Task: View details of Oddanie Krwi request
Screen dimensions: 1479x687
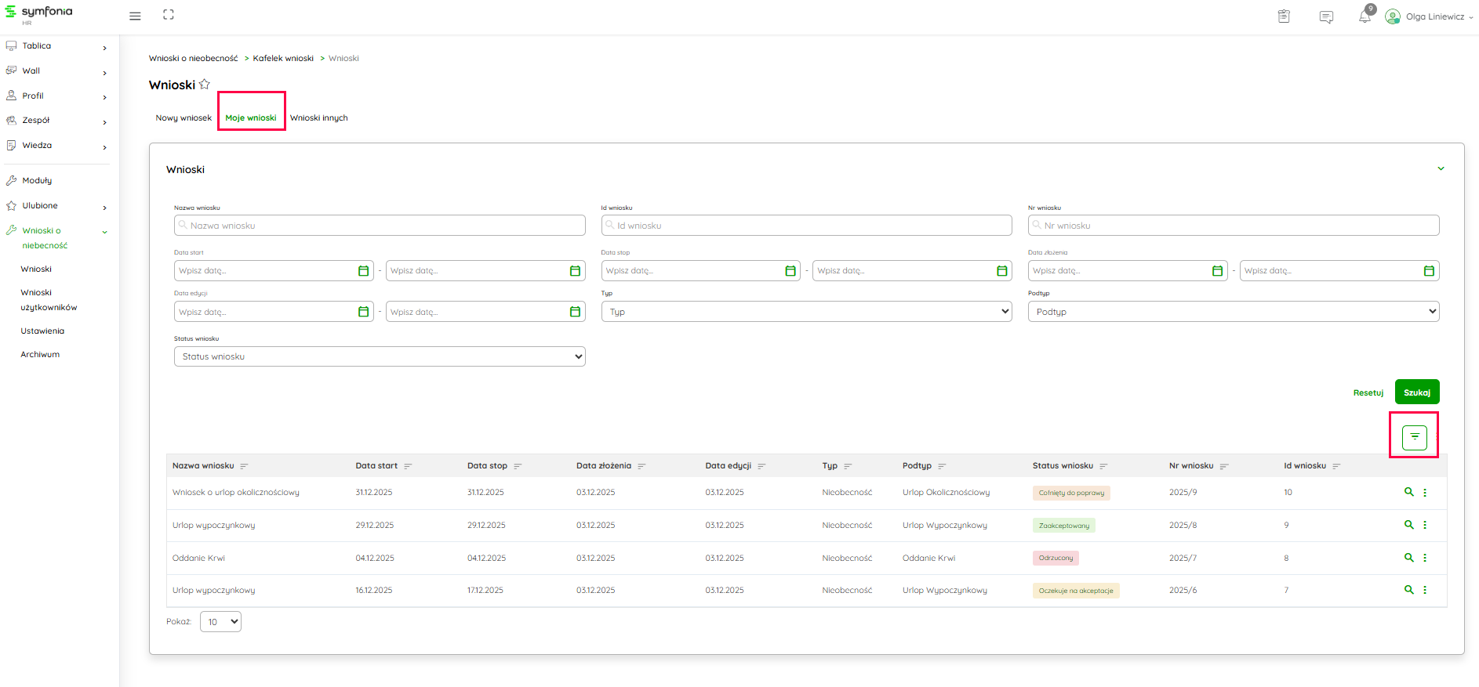Action: point(1408,558)
